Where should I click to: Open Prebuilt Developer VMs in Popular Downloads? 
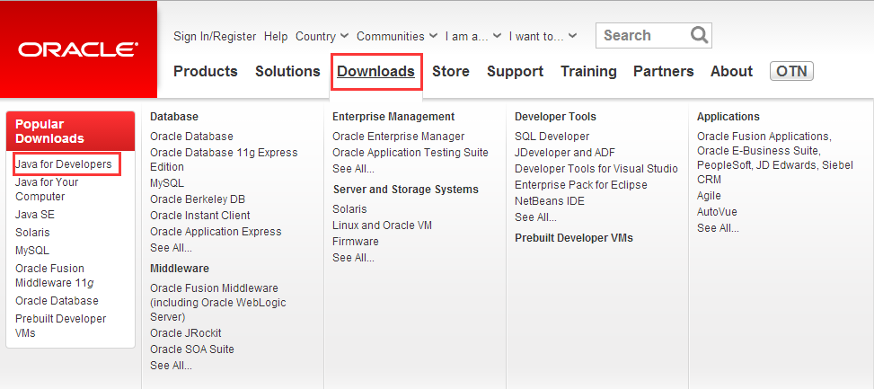tap(61, 325)
